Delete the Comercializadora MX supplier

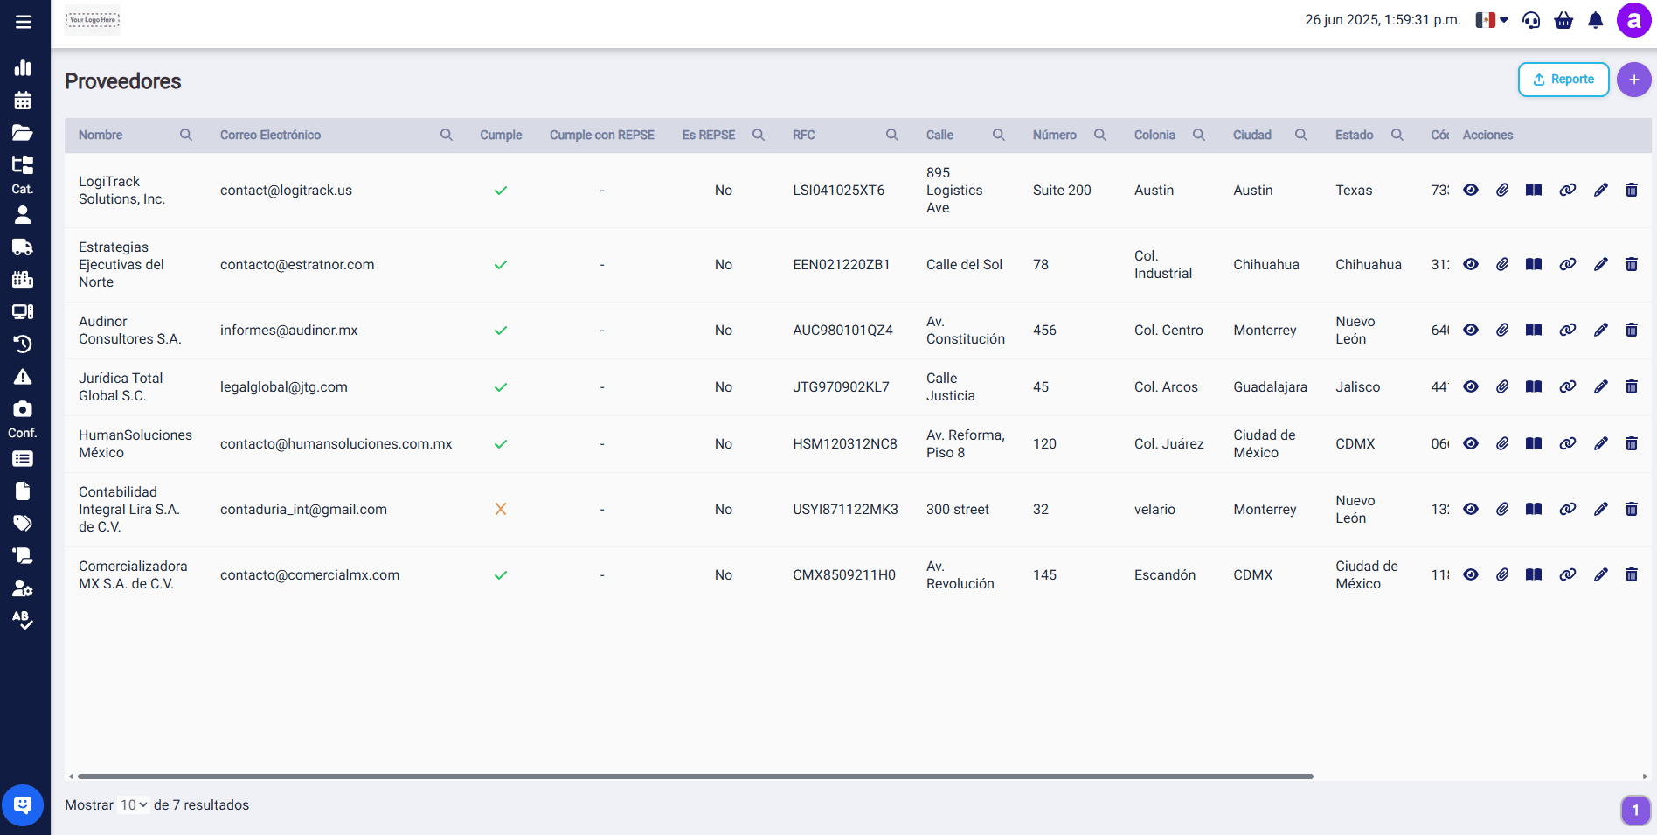coord(1632,574)
